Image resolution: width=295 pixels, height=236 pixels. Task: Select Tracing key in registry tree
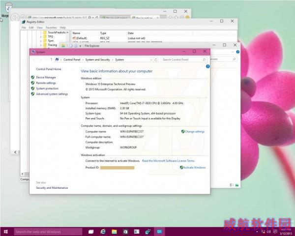(52, 45)
